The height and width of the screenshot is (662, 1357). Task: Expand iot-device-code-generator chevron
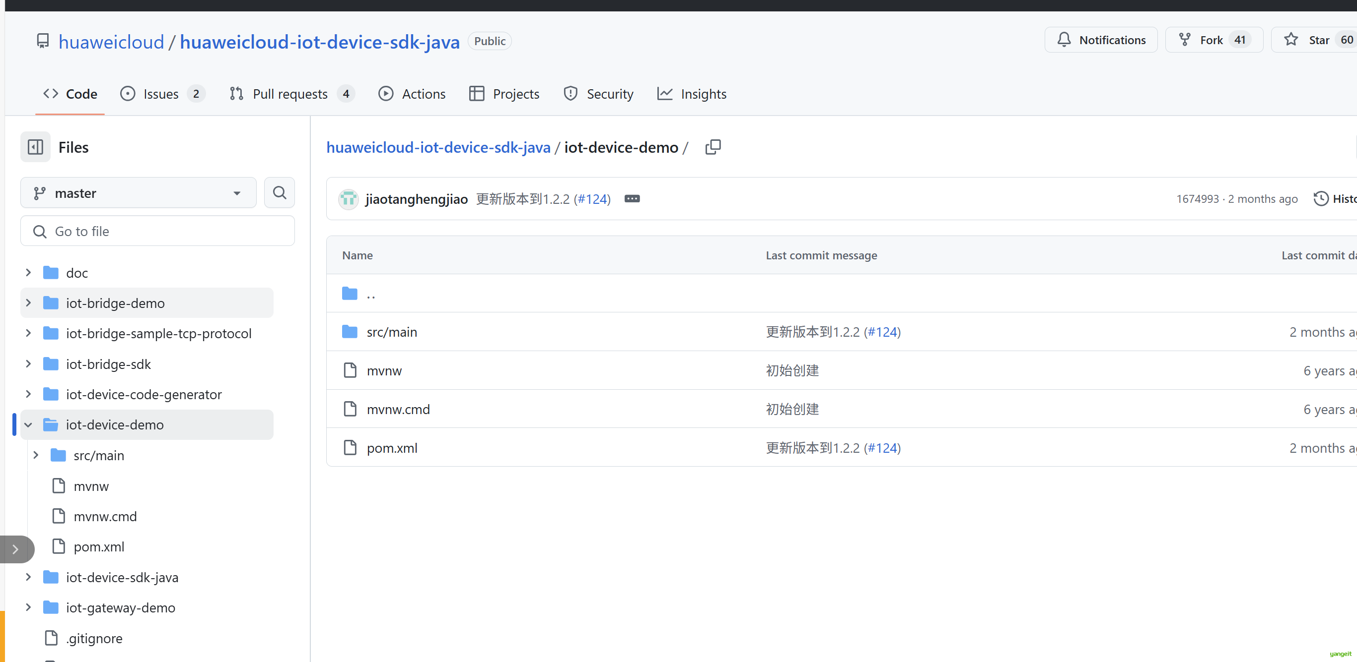(x=28, y=394)
